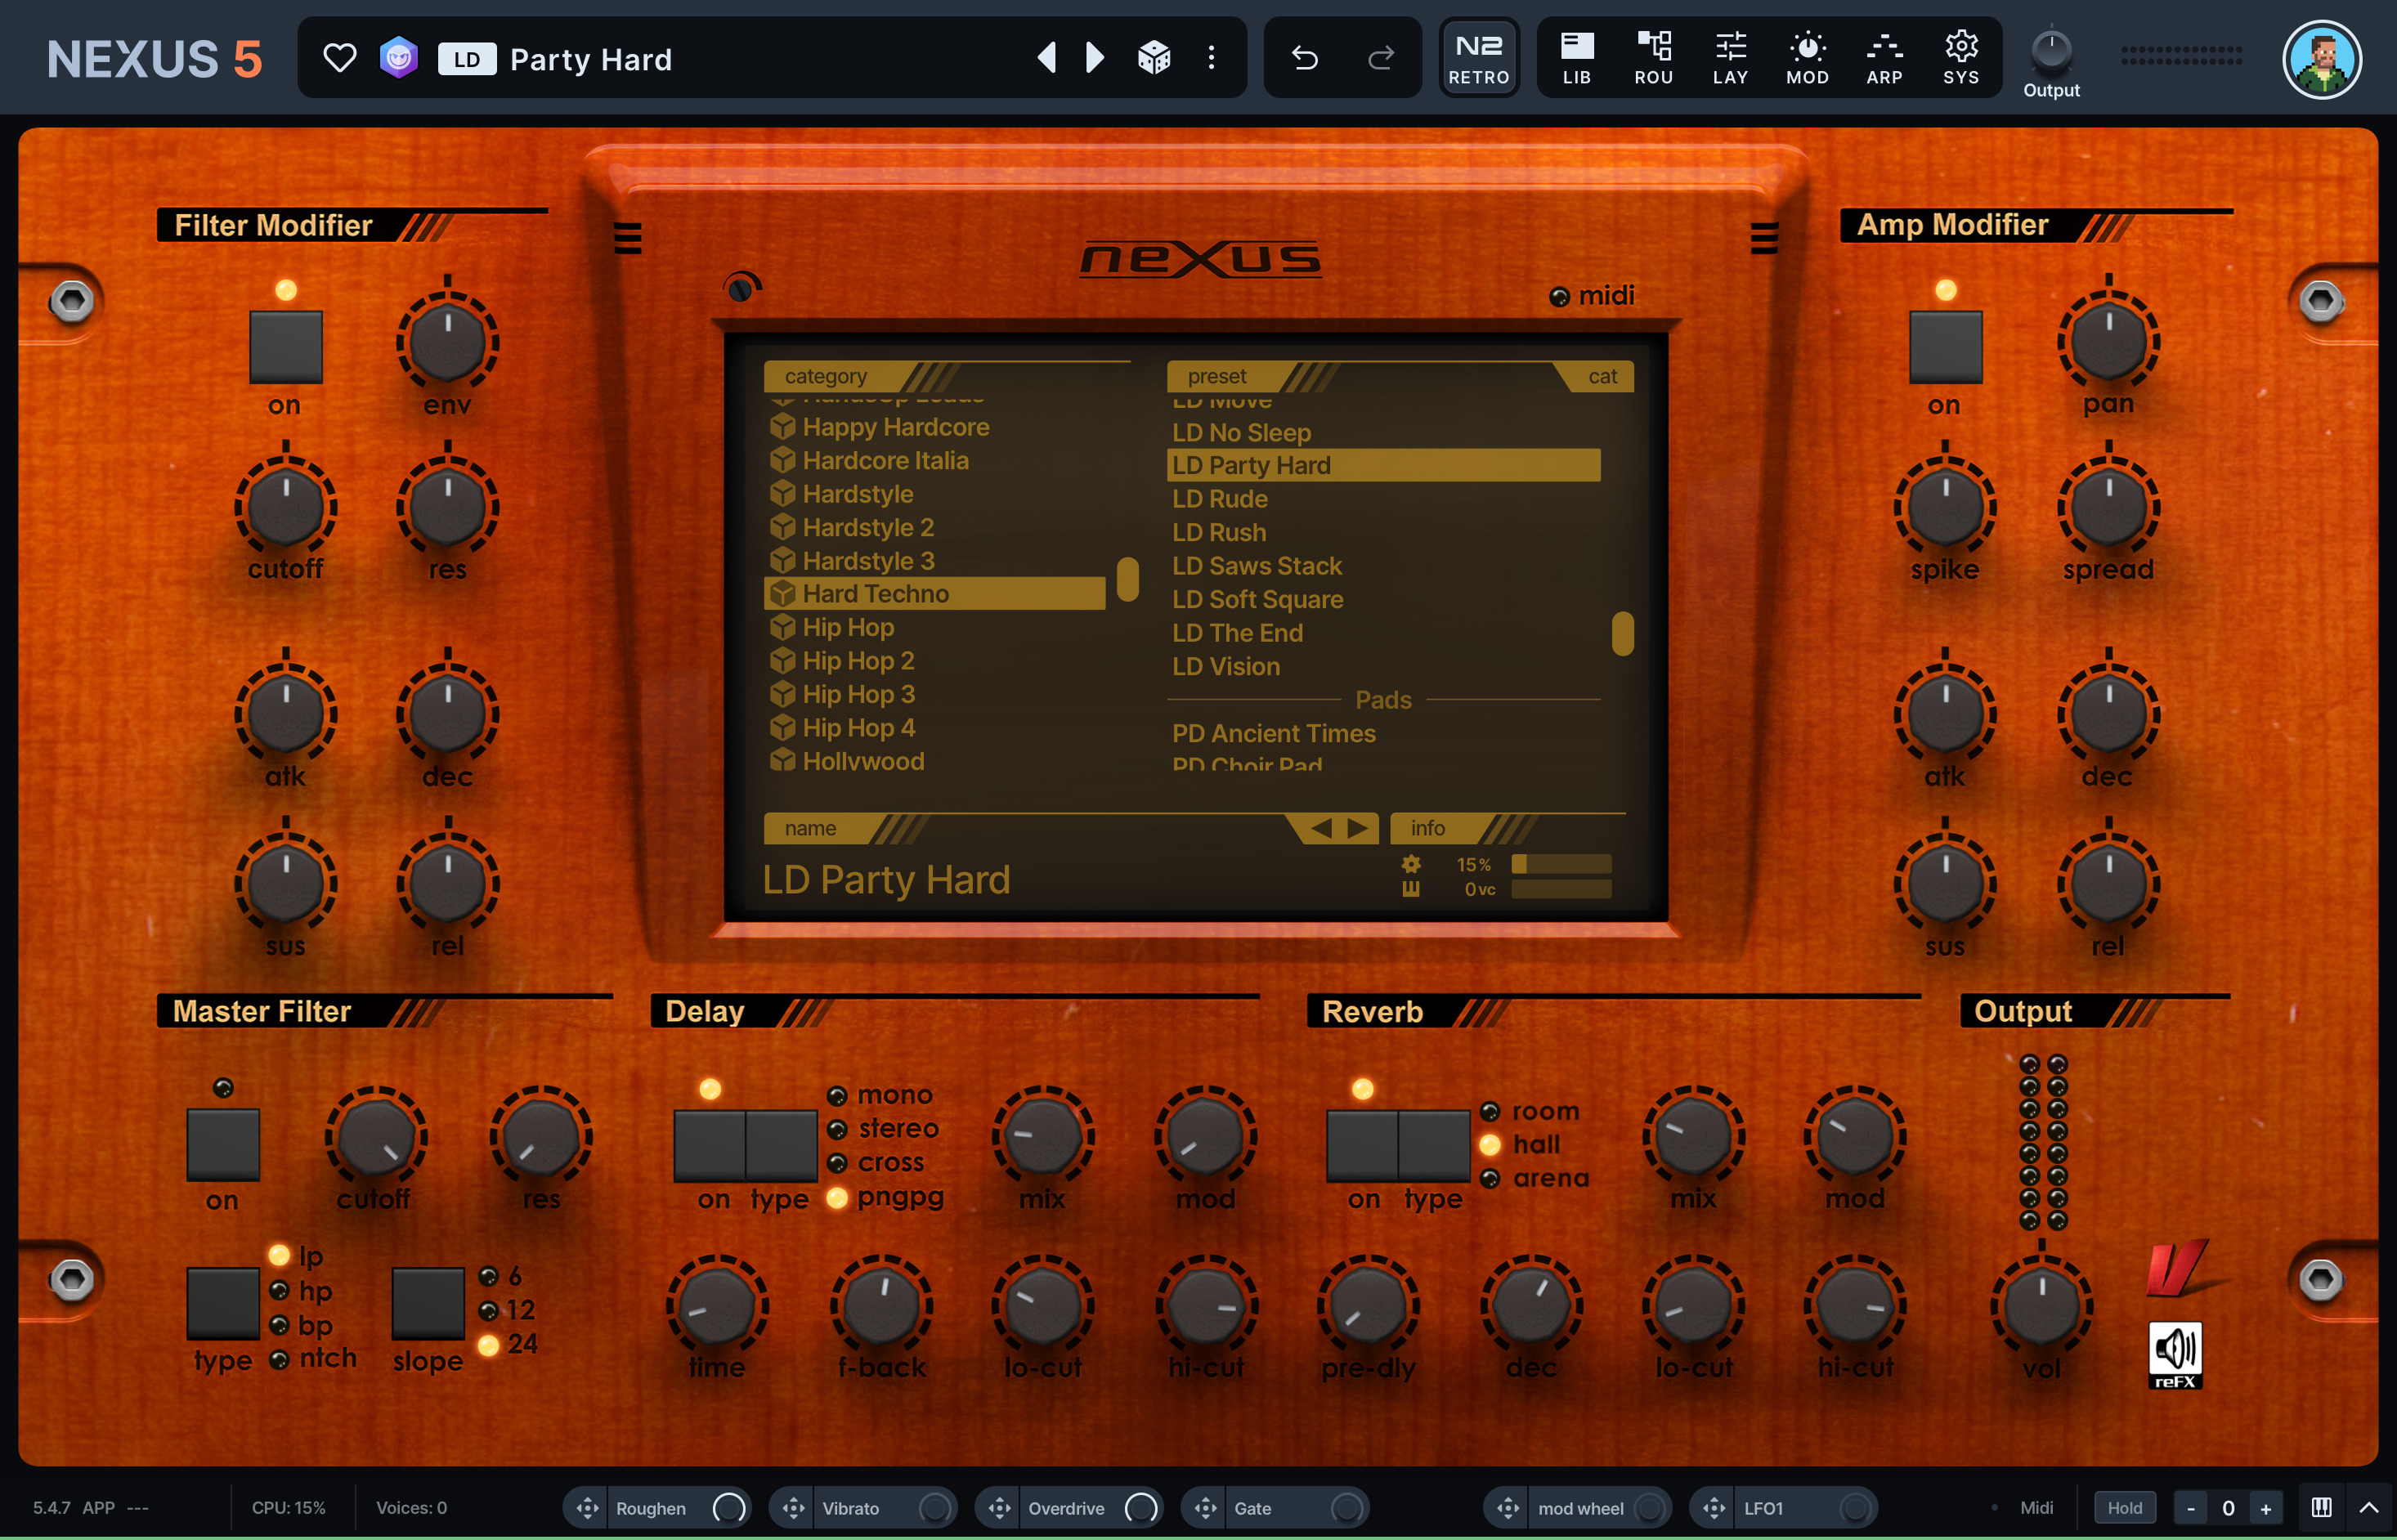Click the user profile avatar
2397x1540 pixels.
pos(2321,58)
